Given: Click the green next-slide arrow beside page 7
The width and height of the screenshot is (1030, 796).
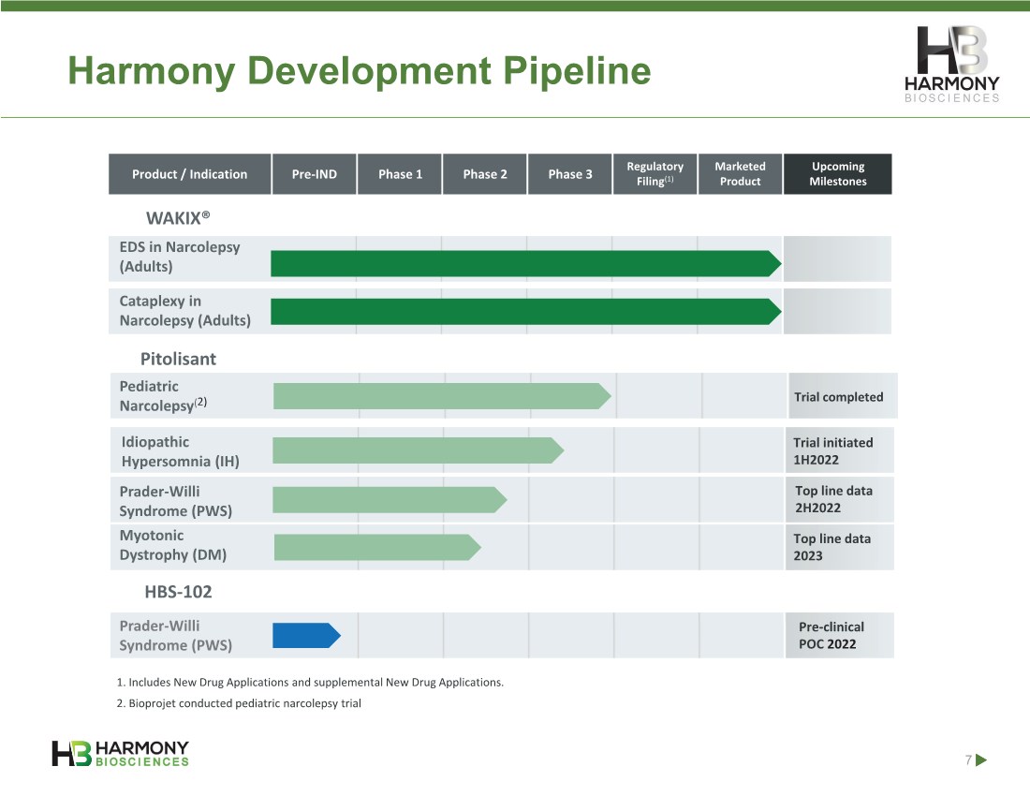Looking at the screenshot, I should click(x=981, y=759).
